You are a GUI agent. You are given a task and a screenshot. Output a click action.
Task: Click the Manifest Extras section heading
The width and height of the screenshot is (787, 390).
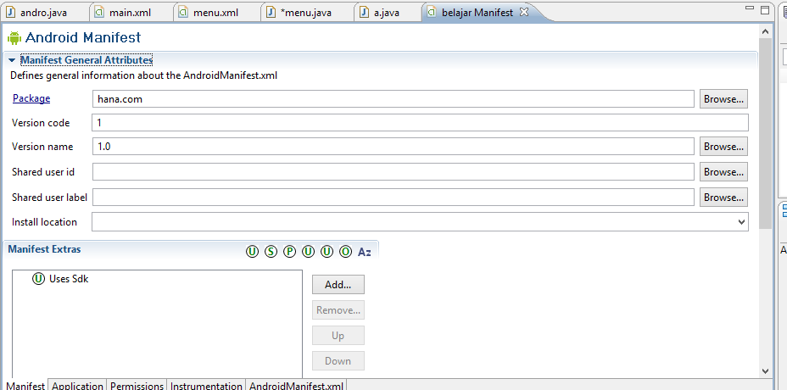click(44, 249)
